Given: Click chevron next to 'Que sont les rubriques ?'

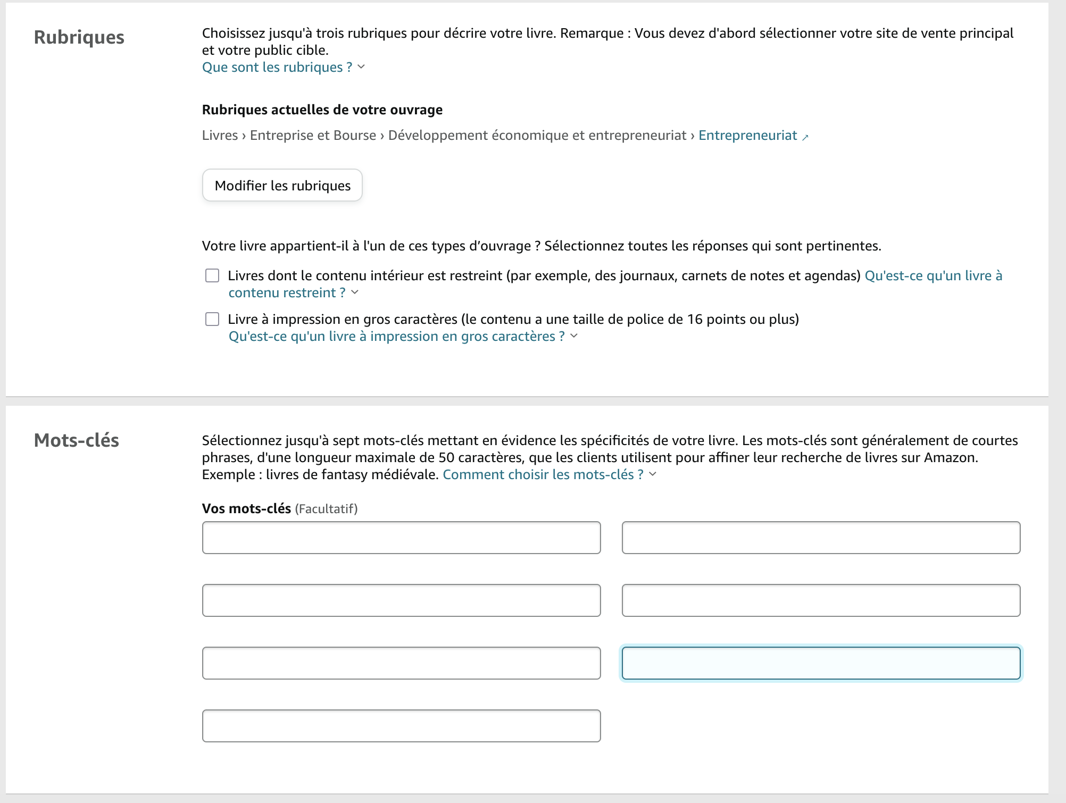Looking at the screenshot, I should coord(361,67).
